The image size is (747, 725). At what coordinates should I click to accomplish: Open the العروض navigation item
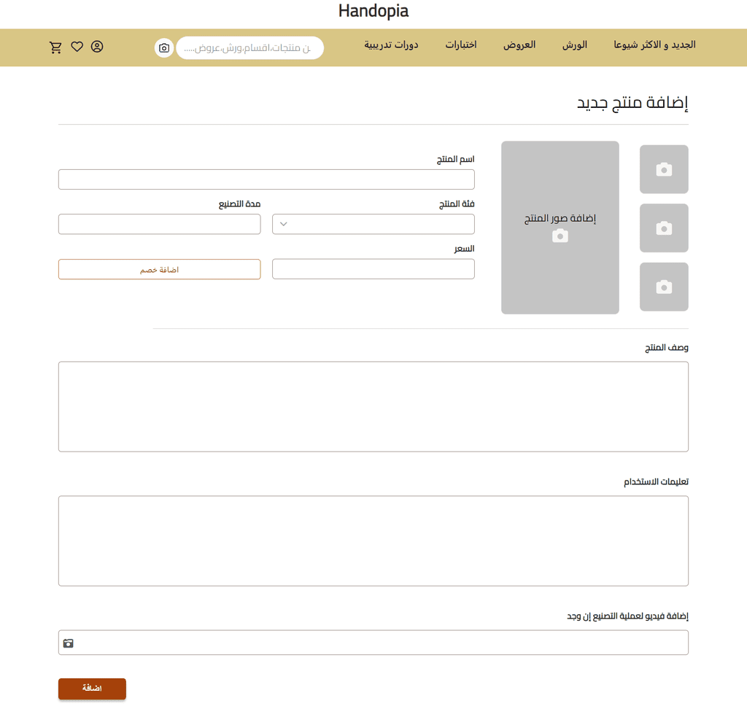click(519, 44)
